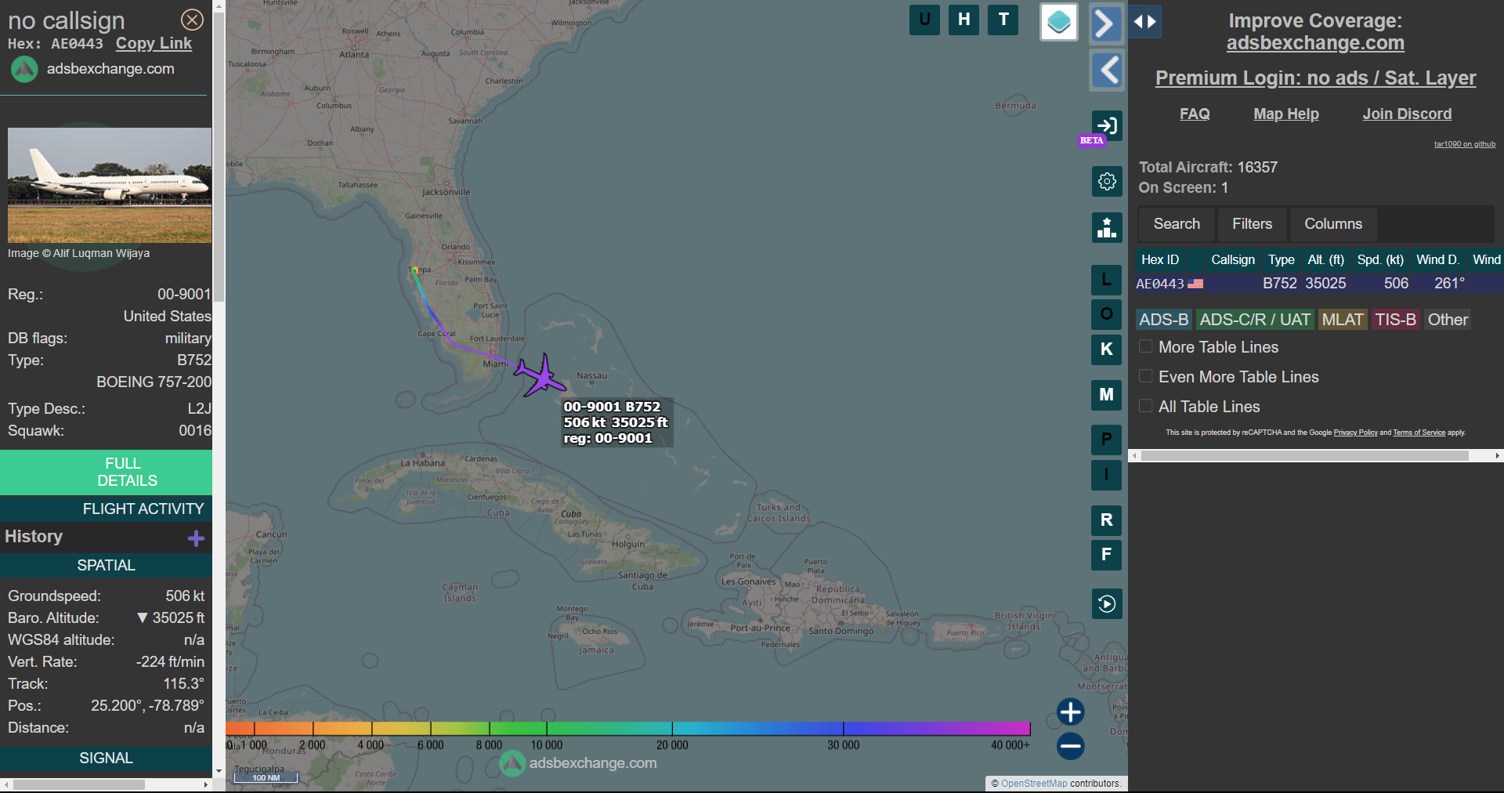This screenshot has width=1504, height=793.
Task: Toggle ADS-C/R / UAT source filter
Action: pyautogui.click(x=1255, y=320)
